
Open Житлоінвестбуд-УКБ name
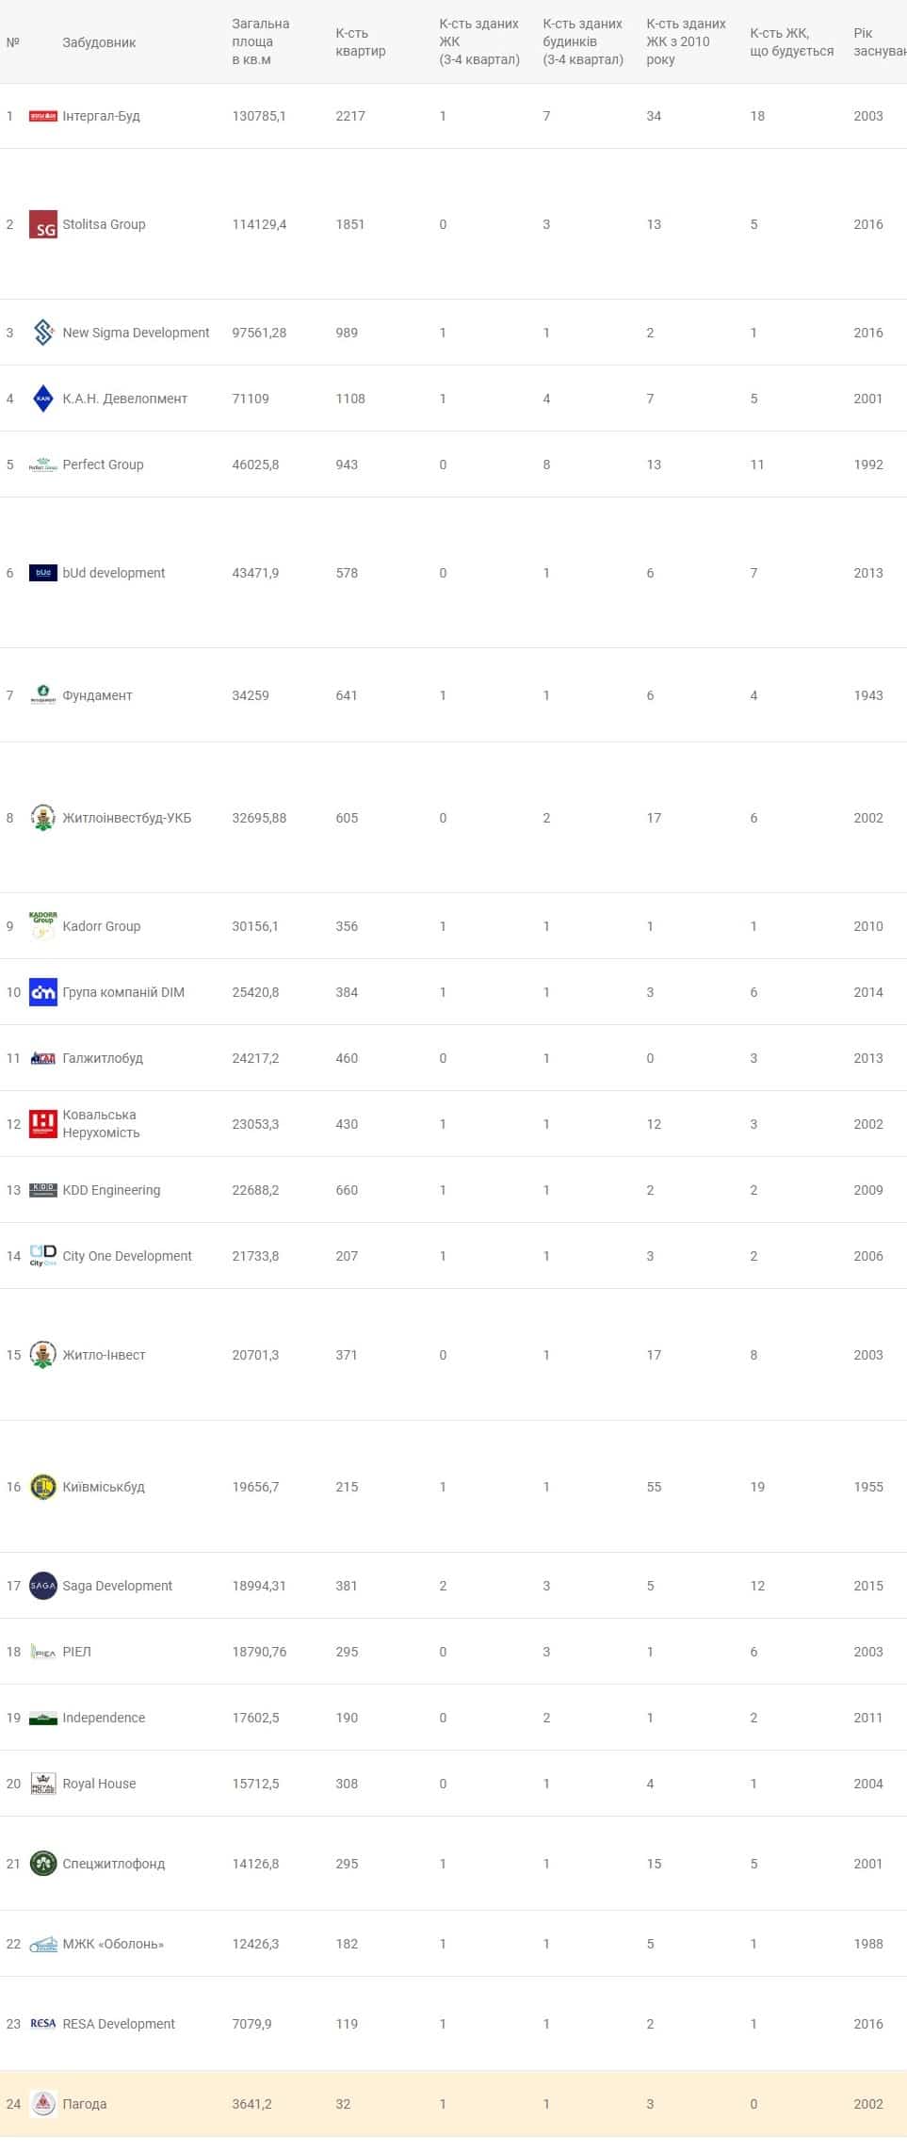click(126, 818)
